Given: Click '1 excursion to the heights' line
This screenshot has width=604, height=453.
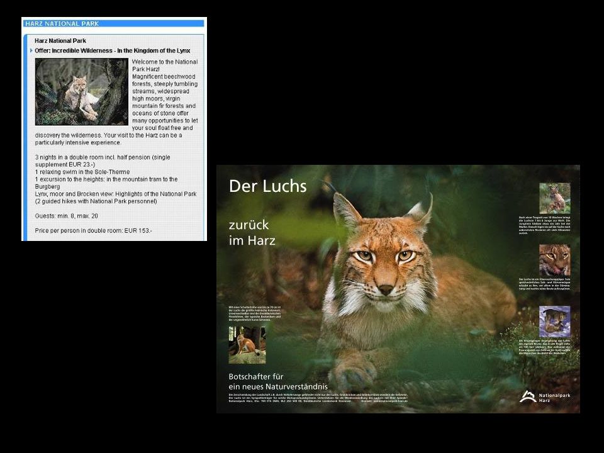Looking at the screenshot, I should tap(106, 182).
